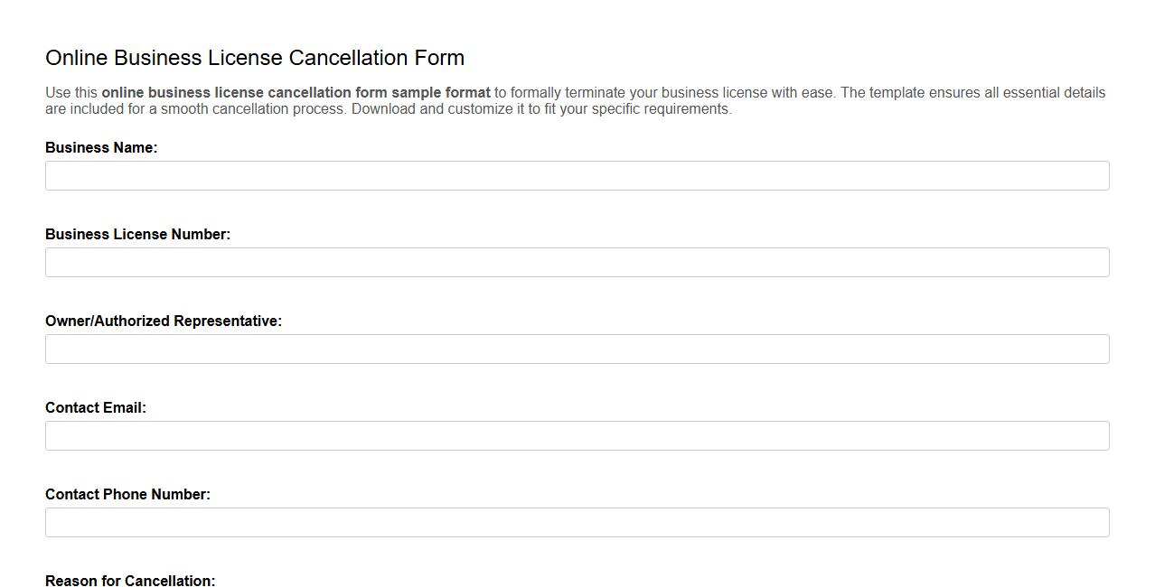
Task: Click inside the Business Name input field
Action: coord(577,175)
